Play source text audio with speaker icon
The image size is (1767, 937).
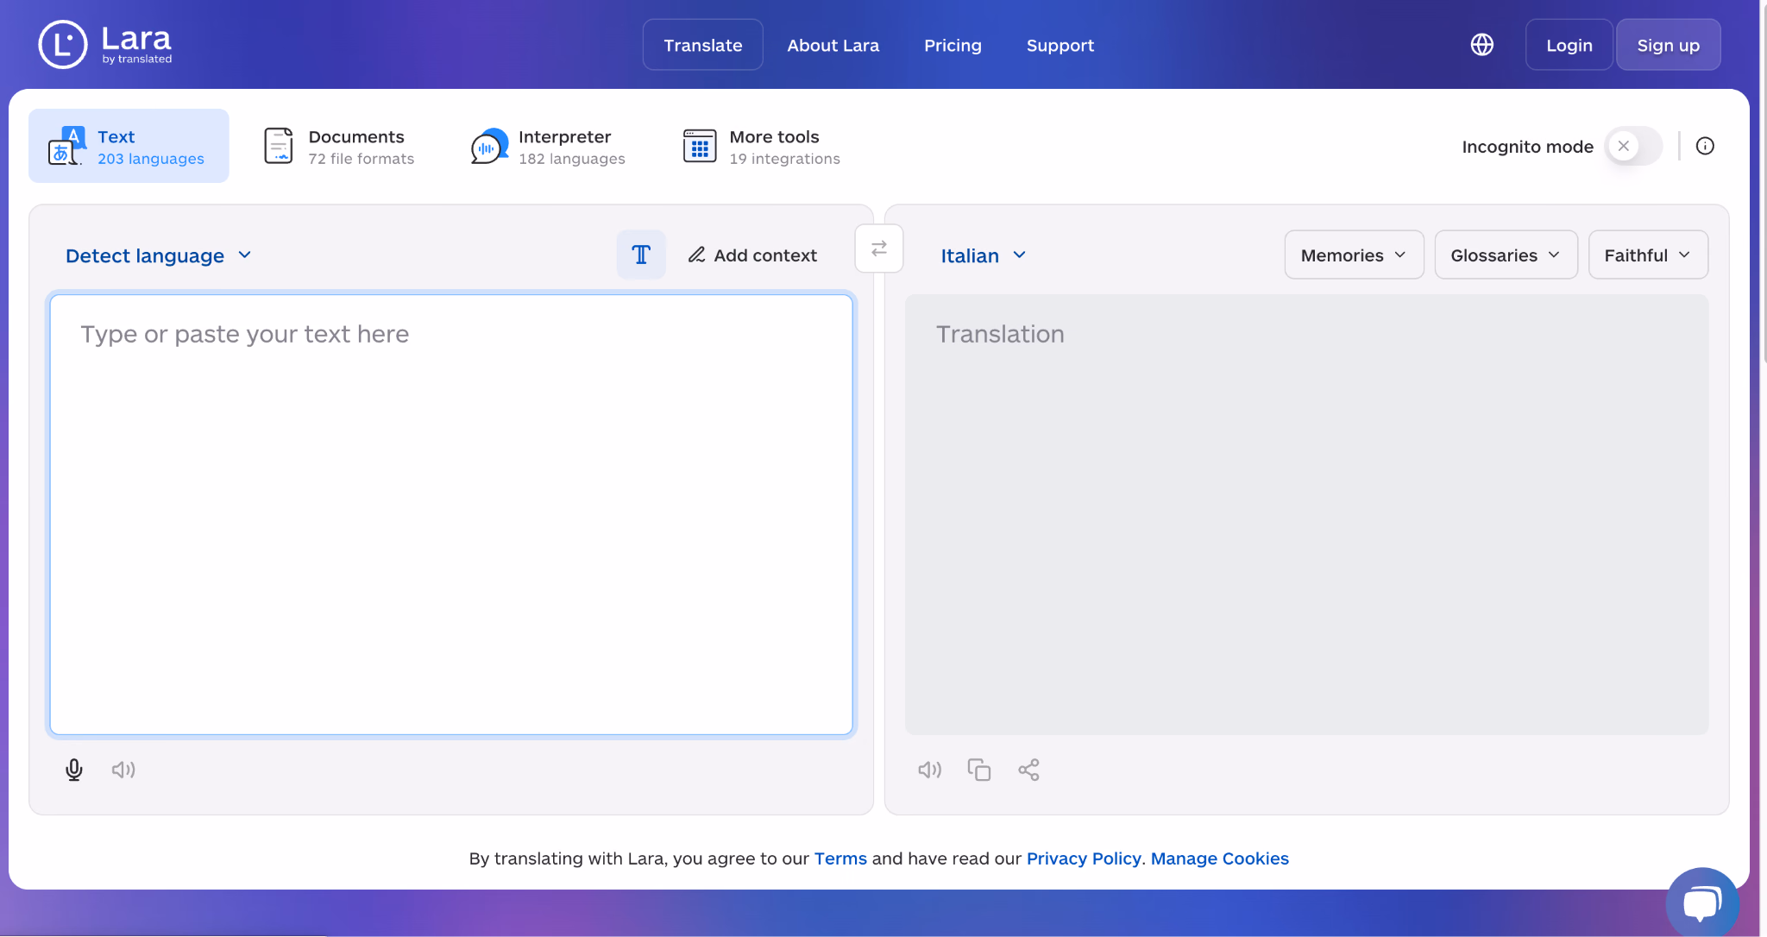pos(123,770)
